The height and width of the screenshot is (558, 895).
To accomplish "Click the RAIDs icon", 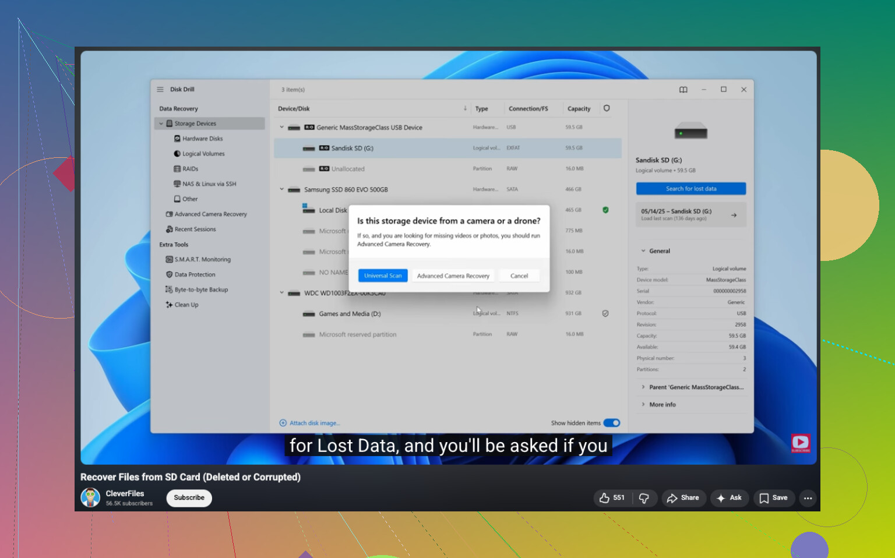I will coord(177,169).
